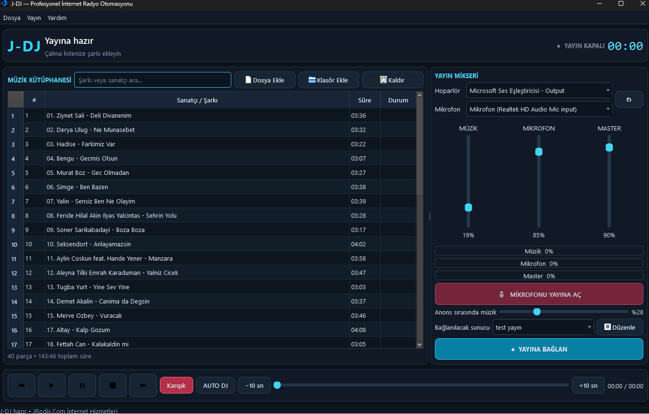
Task: Open the Yayın menu
Action: 34,18
